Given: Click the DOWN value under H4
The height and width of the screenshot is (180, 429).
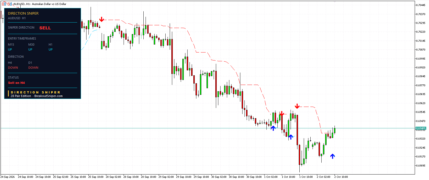Looking at the screenshot, I should [x=13, y=68].
